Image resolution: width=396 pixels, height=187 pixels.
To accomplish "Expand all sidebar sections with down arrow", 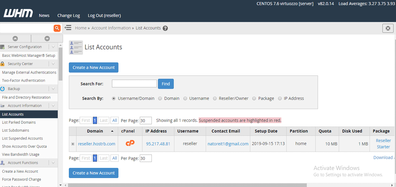I will pyautogui.click(x=47, y=39).
